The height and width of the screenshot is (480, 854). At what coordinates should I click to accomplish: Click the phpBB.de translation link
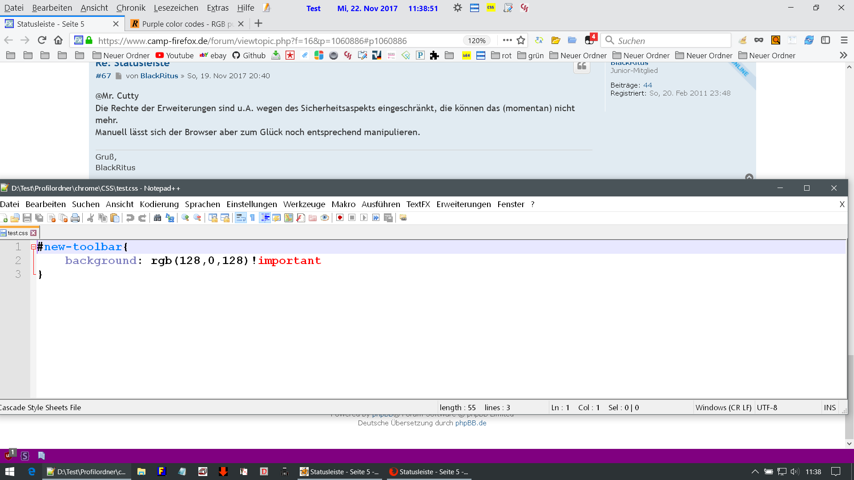(x=471, y=423)
